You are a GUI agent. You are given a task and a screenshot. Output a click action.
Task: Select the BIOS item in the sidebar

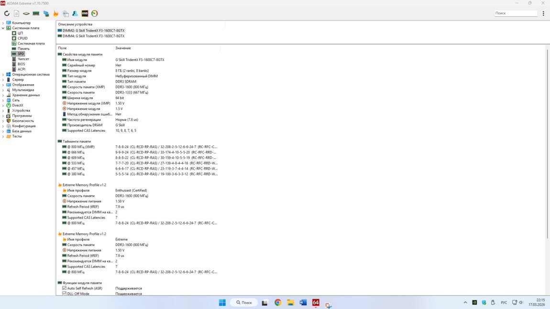click(x=21, y=64)
